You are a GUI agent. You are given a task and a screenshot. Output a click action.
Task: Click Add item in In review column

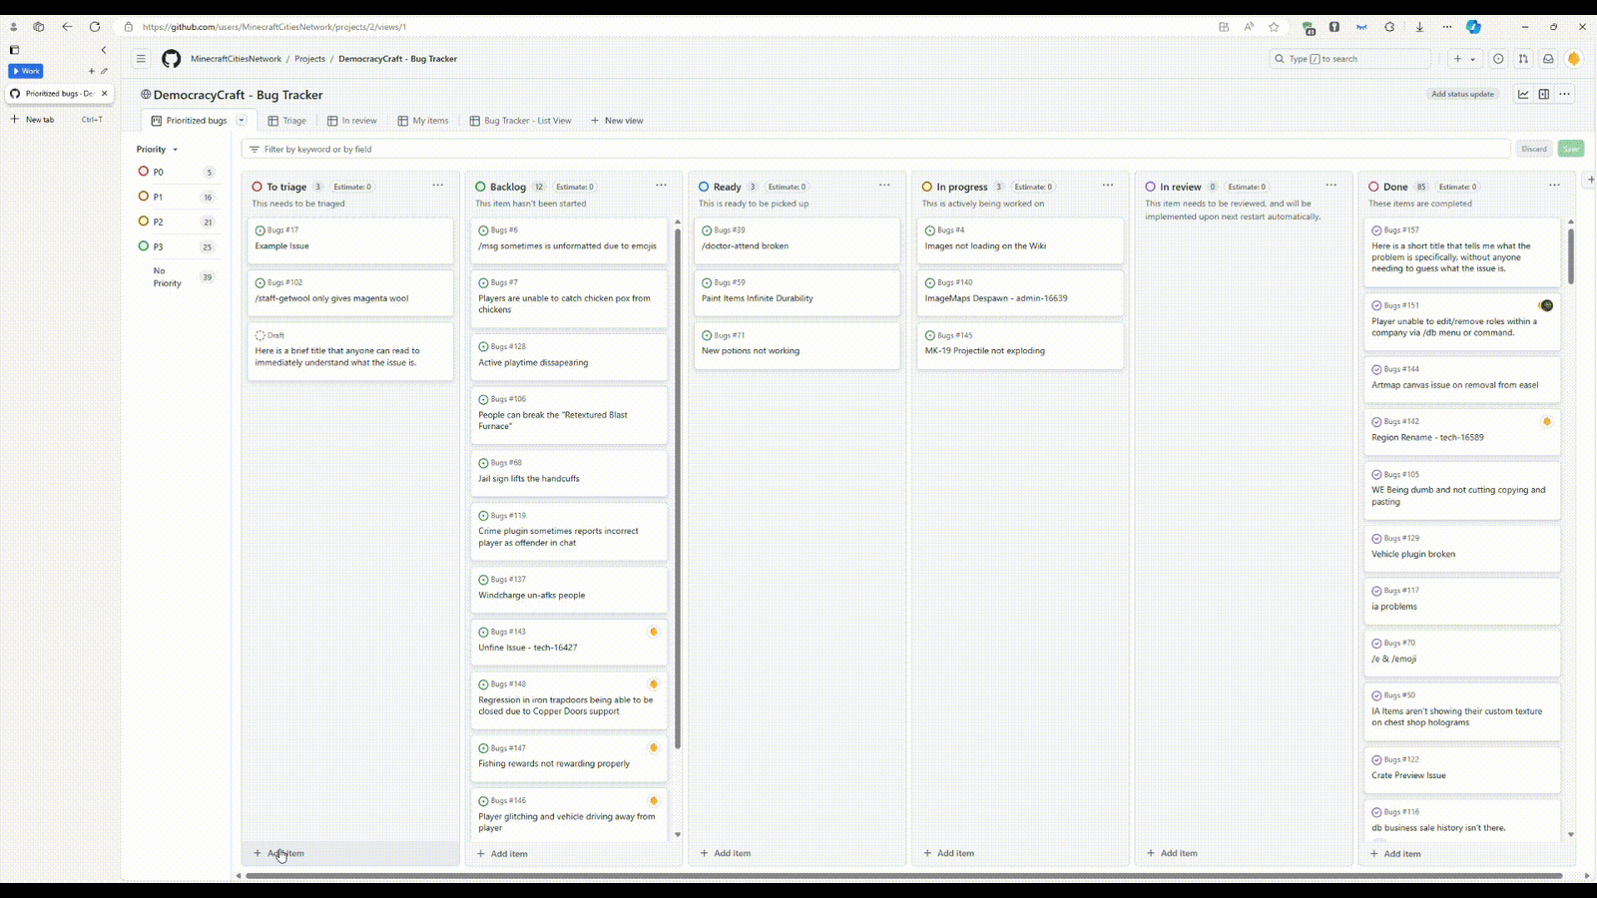[x=1245, y=853]
